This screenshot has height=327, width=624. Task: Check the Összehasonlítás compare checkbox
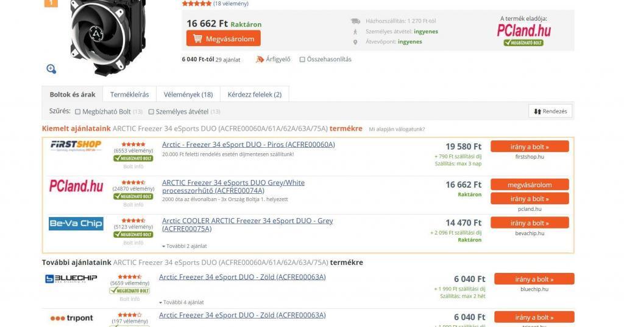(302, 60)
